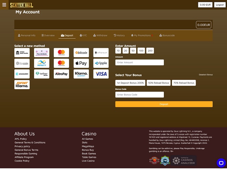Pick the Visa card method
The height and width of the screenshot is (170, 227).
101,74
